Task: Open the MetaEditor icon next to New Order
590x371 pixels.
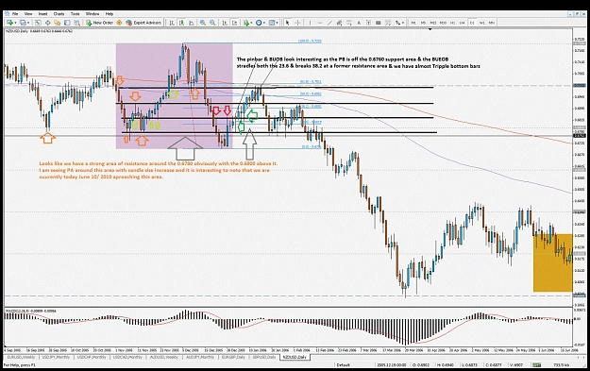Action: tap(119, 23)
